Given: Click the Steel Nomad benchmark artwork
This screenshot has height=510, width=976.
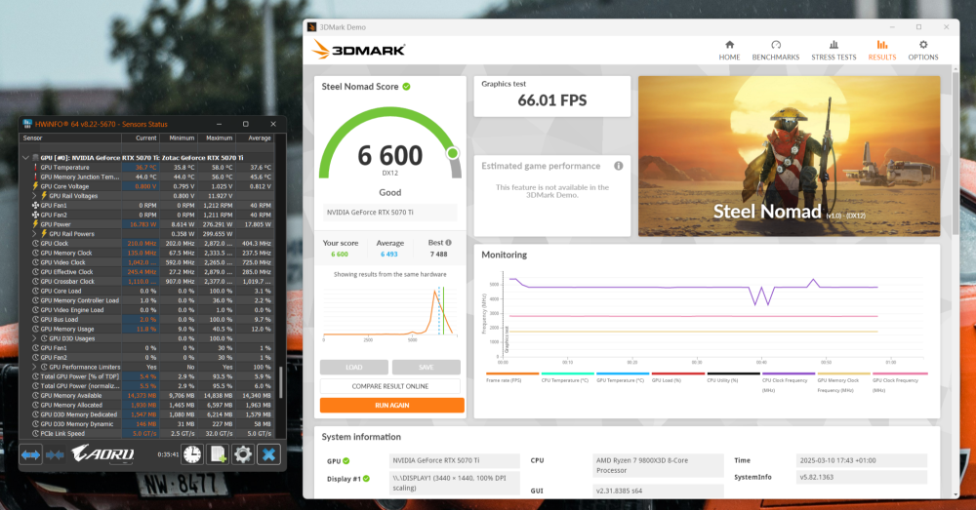Looking at the screenshot, I should (x=790, y=156).
